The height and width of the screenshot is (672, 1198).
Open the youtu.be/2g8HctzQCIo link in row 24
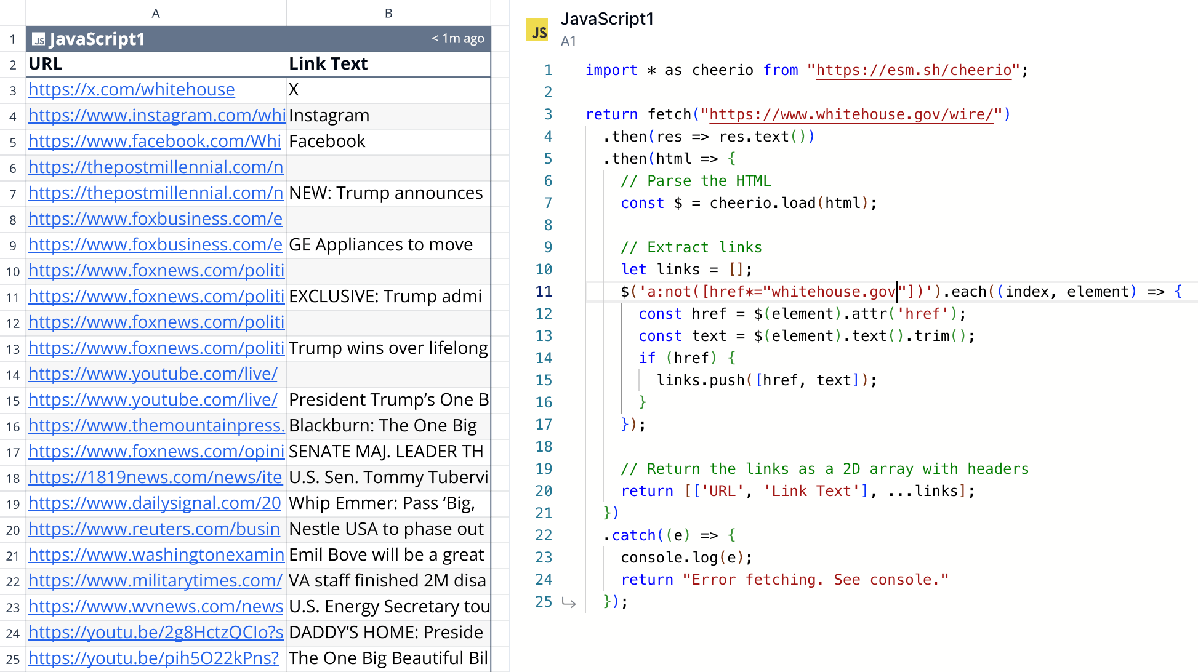click(156, 633)
